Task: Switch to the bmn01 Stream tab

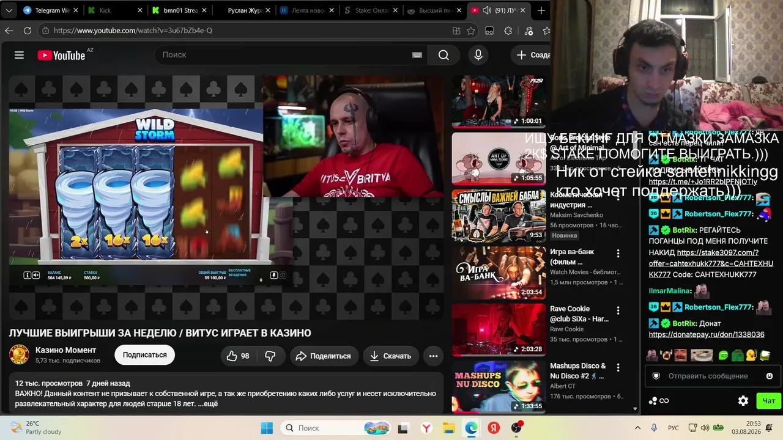Action: click(179, 10)
